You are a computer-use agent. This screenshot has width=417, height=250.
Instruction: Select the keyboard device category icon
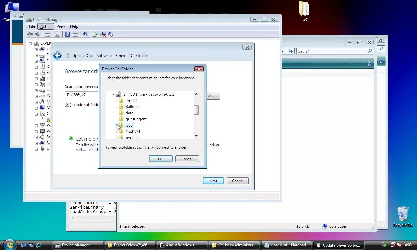coord(42,96)
